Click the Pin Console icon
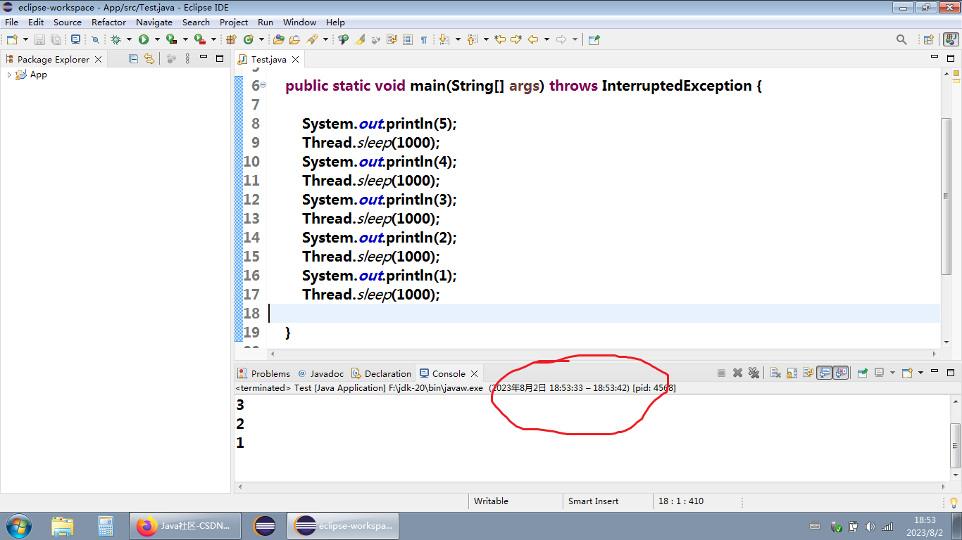The image size is (962, 540). point(862,373)
